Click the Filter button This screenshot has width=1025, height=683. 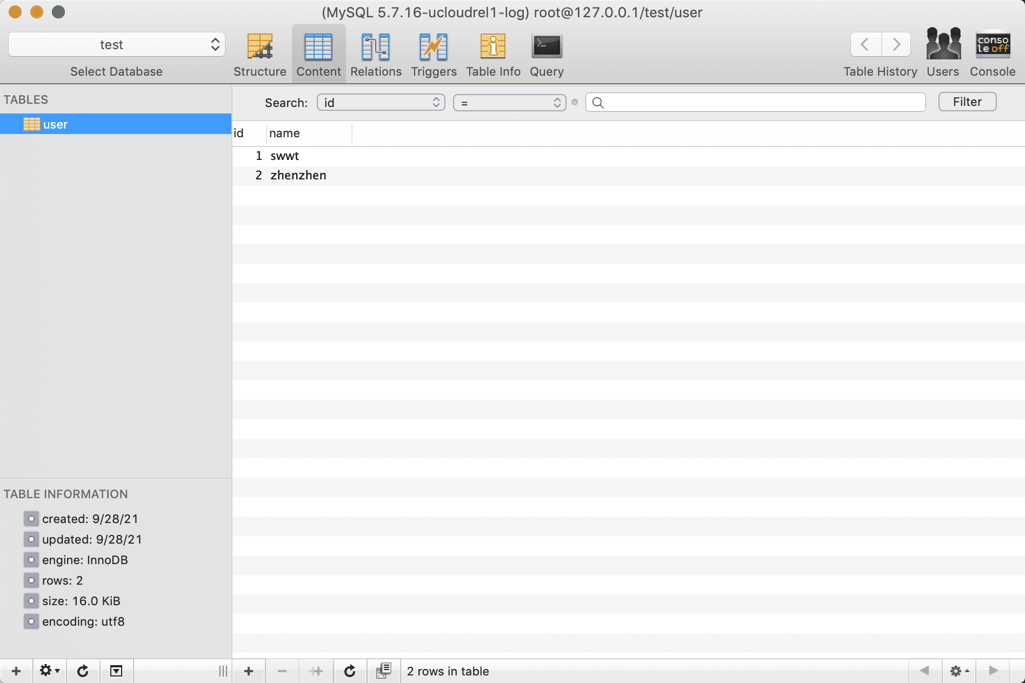[x=967, y=102]
